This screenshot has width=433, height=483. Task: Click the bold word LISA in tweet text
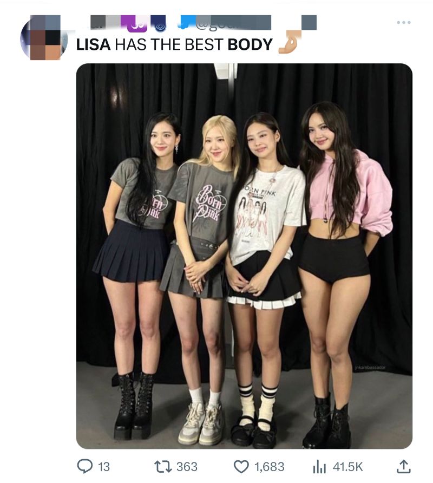[x=93, y=44]
